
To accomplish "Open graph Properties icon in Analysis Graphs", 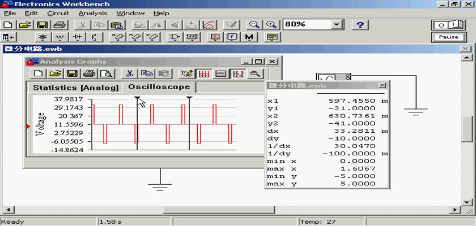I will click(x=186, y=73).
